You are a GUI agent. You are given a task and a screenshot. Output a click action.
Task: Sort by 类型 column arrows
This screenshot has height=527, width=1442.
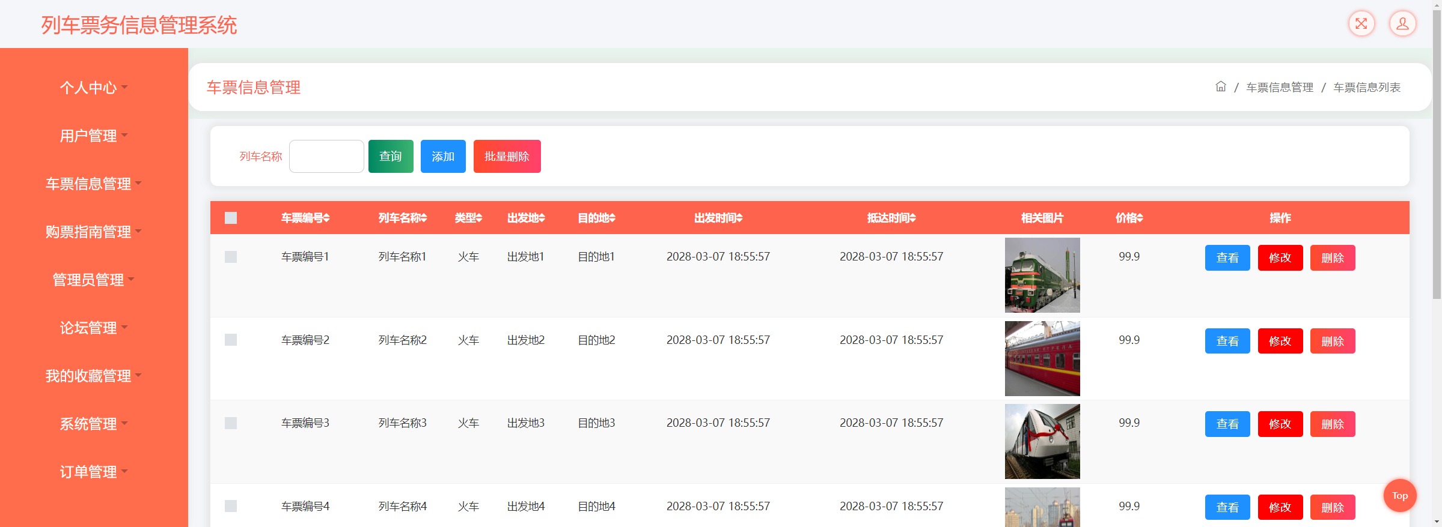(479, 218)
